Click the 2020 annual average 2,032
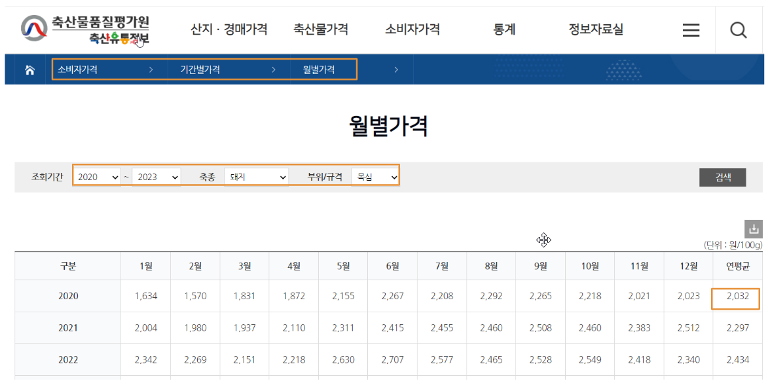This screenshot has width=768, height=385. [738, 296]
